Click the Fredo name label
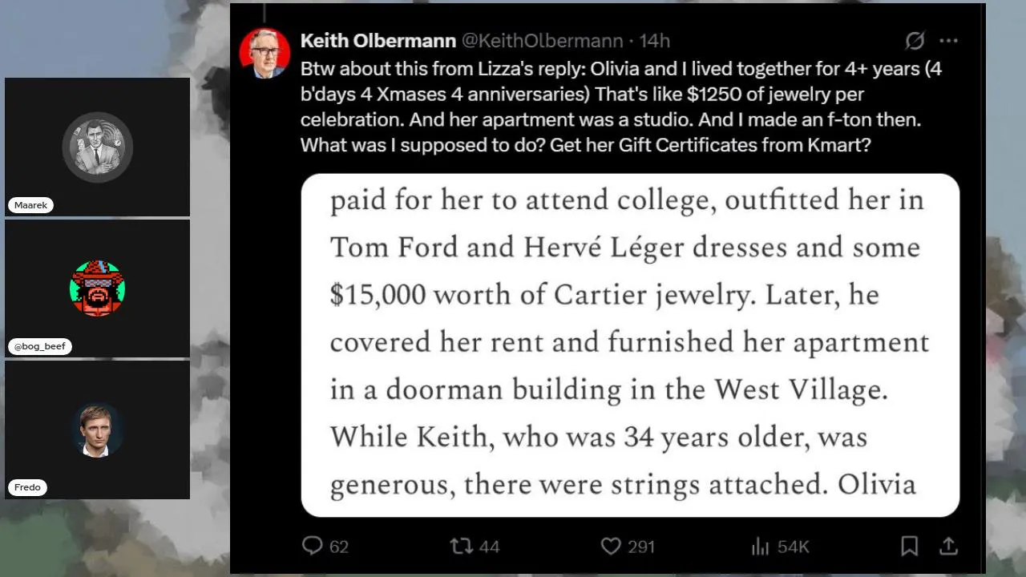This screenshot has width=1026, height=577. point(27,487)
